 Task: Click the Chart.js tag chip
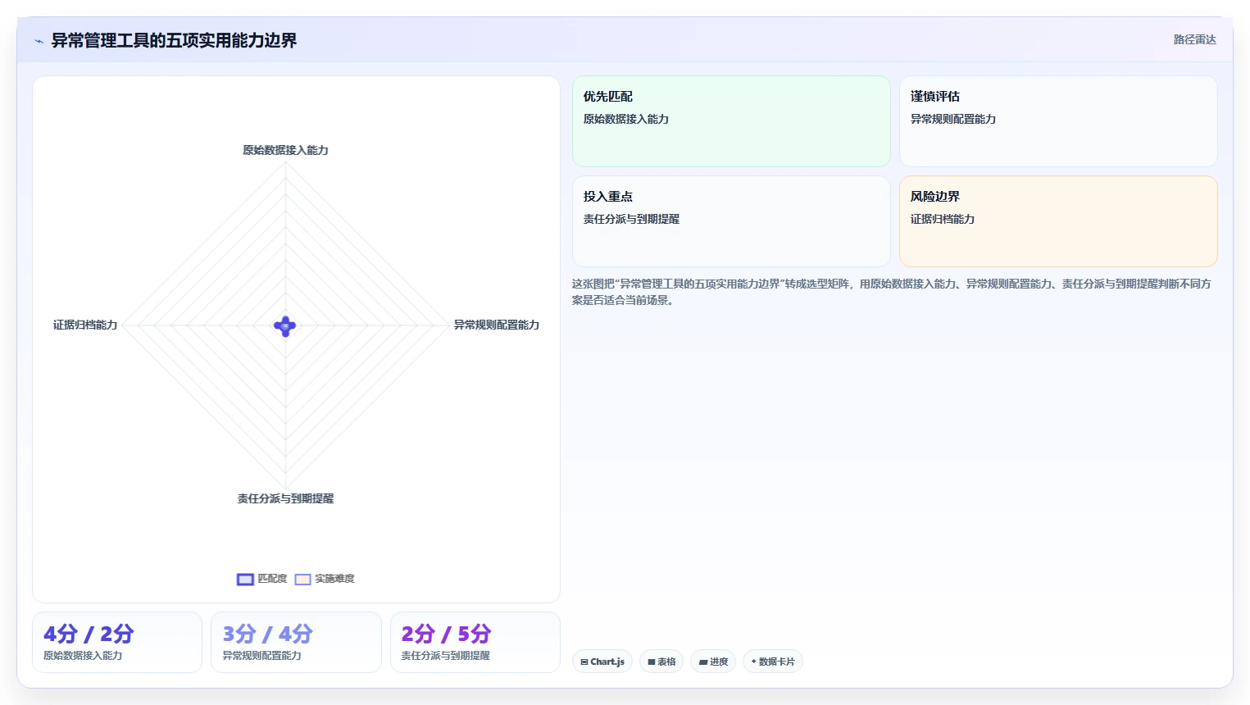click(602, 662)
